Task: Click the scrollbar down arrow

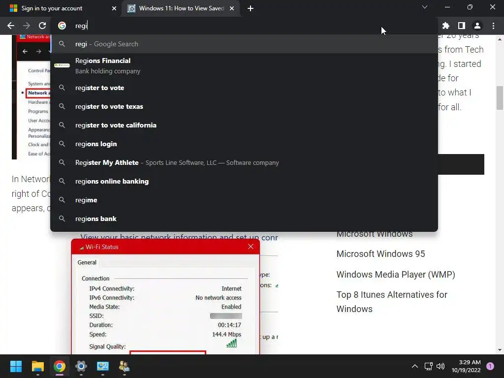Action: point(500,350)
